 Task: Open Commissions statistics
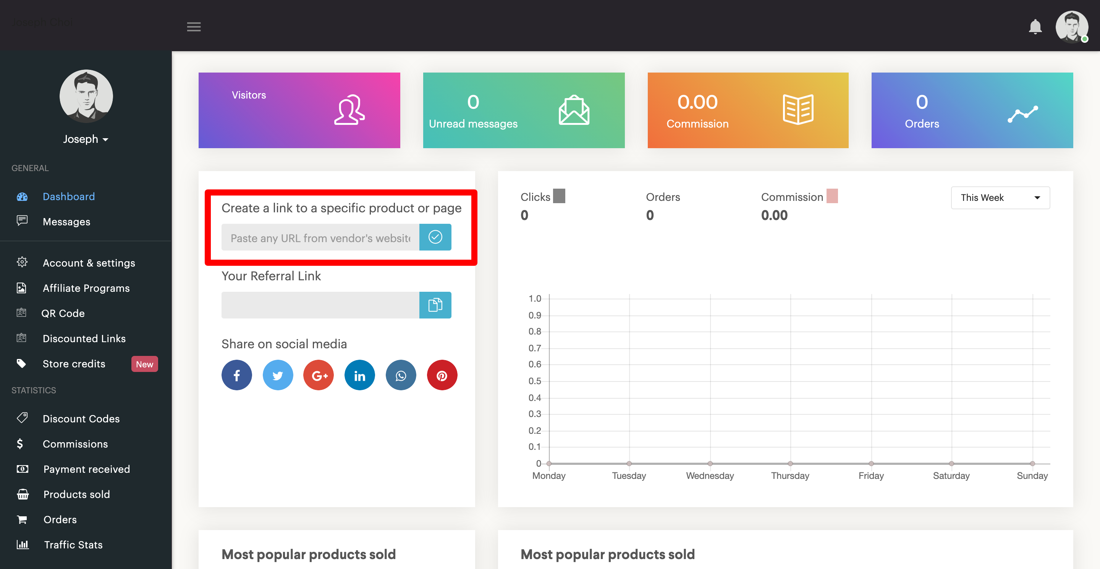(x=75, y=444)
